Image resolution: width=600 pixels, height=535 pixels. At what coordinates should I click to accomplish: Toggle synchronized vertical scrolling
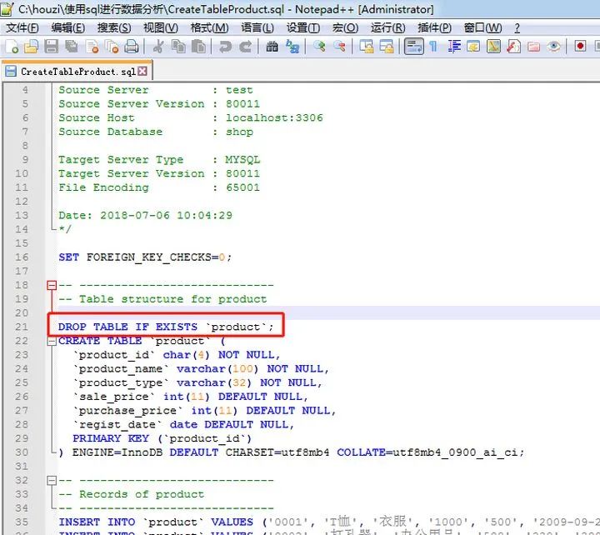click(x=366, y=47)
